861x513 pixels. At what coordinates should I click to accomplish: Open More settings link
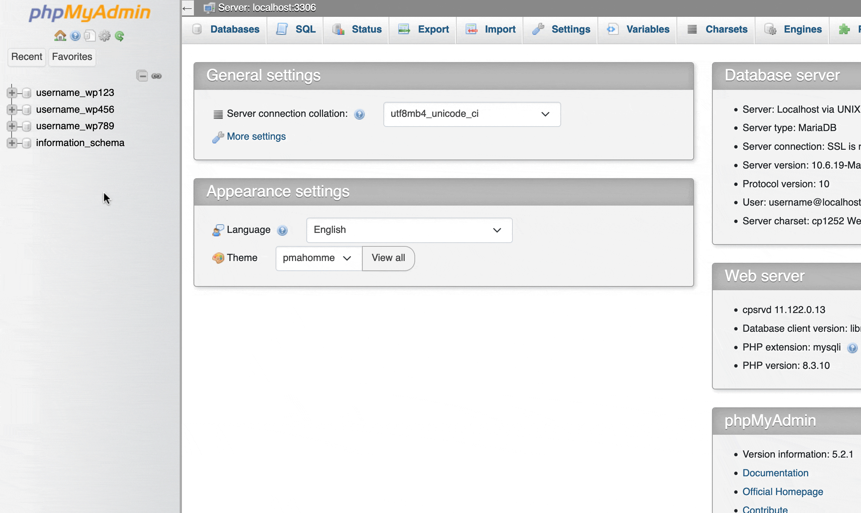(256, 137)
